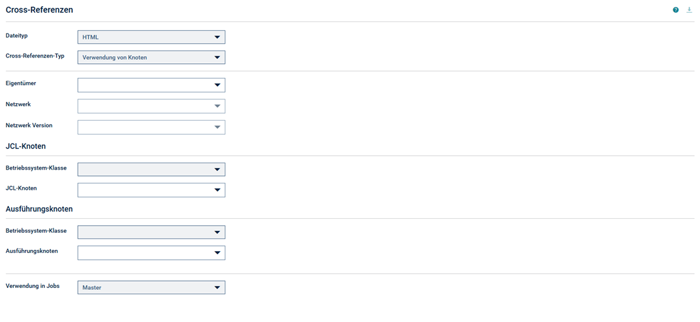This screenshot has height=322, width=700.
Task: Open the Eigentümer dropdown
Action: tap(151, 85)
